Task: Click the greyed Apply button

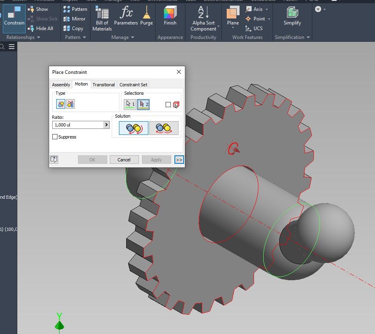Action: [x=156, y=160]
